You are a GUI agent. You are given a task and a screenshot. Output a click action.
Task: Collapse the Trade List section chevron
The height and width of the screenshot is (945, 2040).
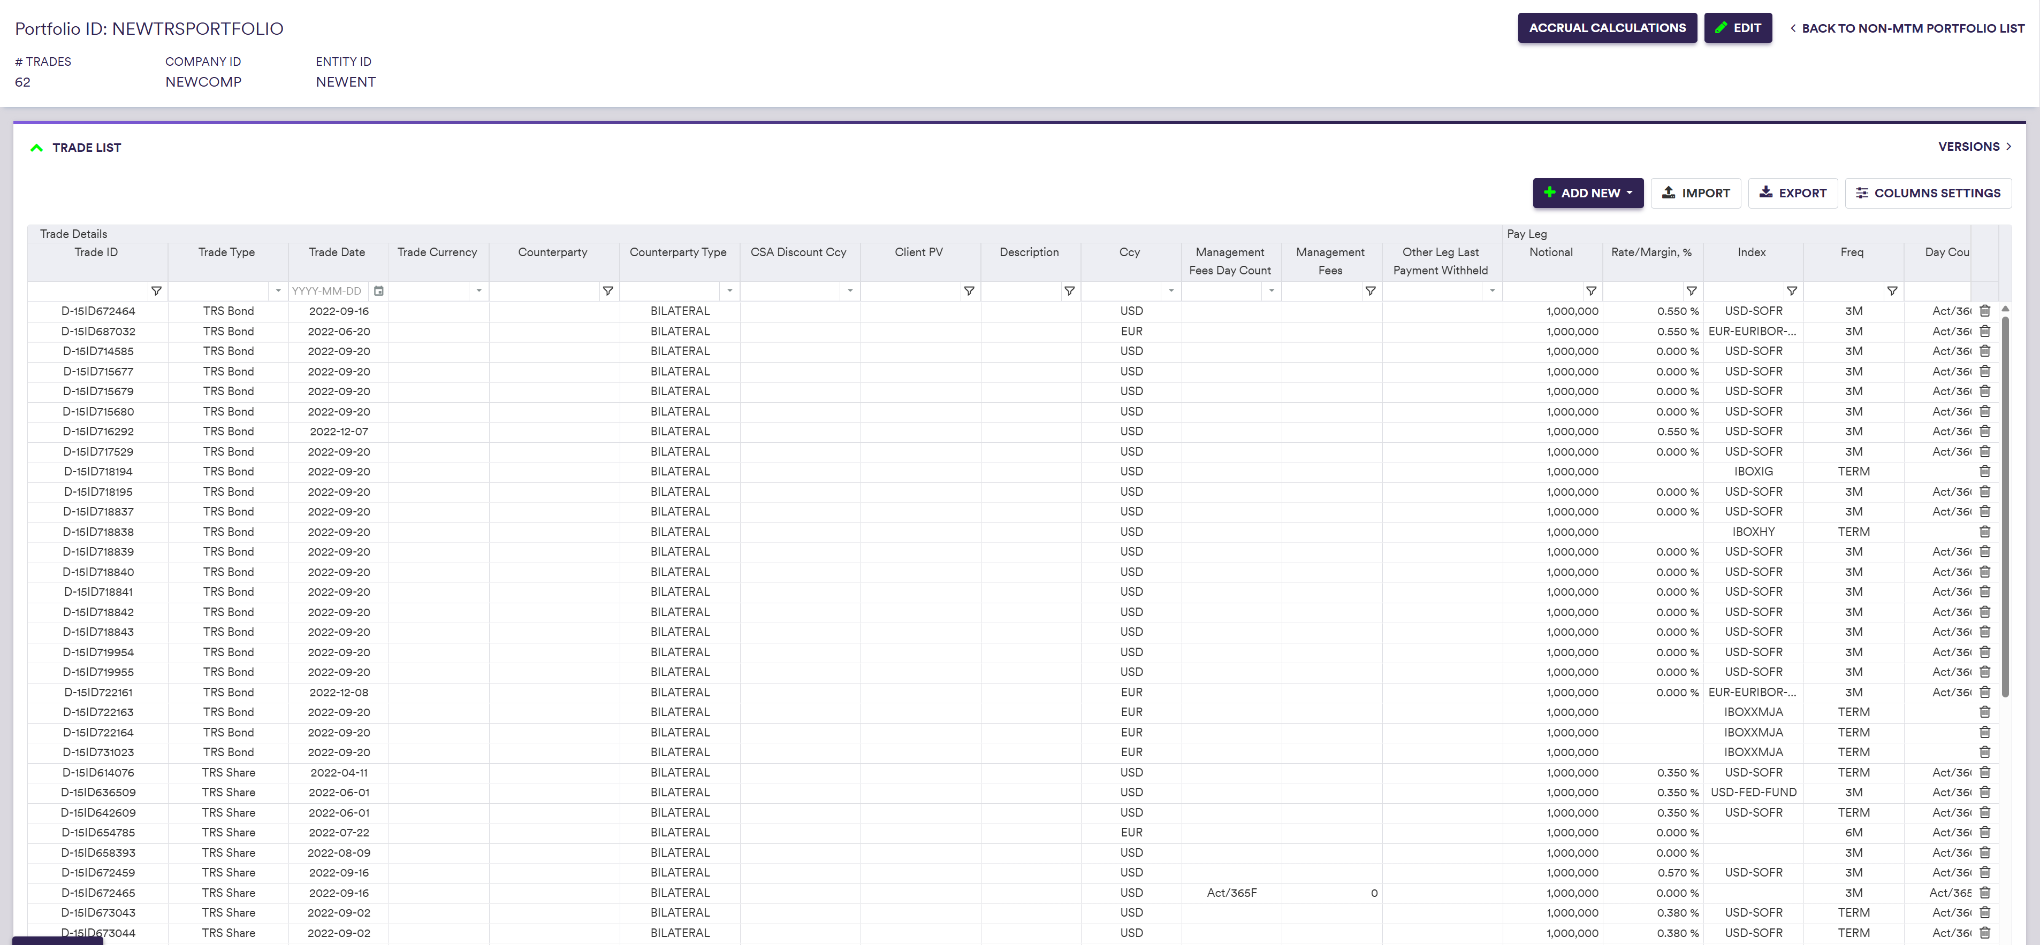coord(36,148)
